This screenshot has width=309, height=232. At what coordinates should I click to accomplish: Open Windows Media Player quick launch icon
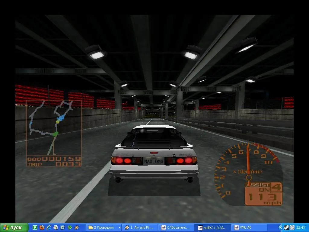coord(56,227)
